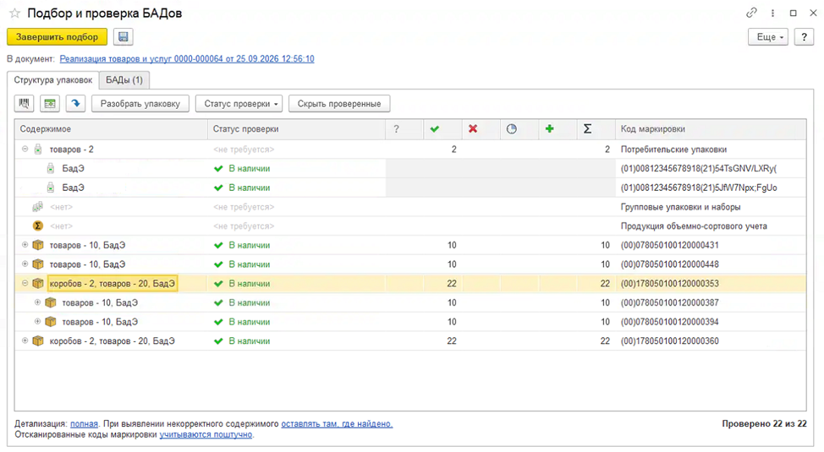Click the clock column header icon
The image size is (824, 452).
[x=511, y=129]
